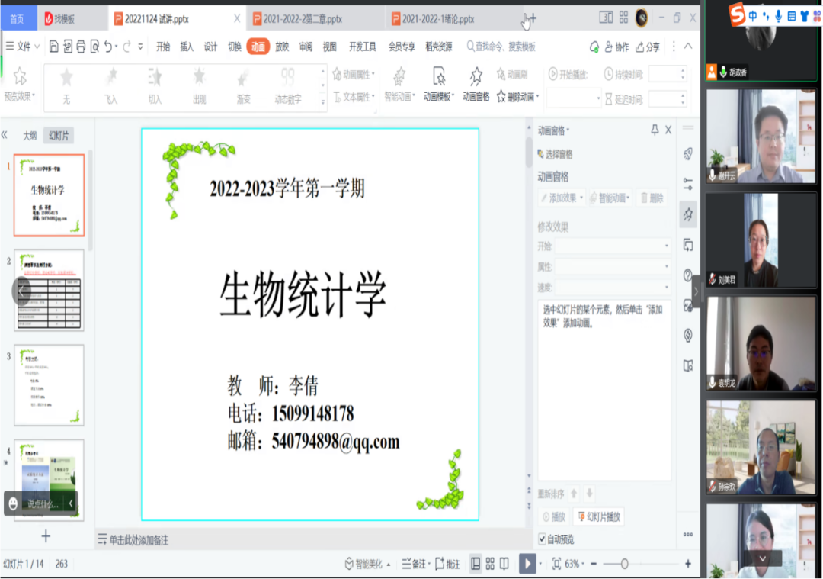The height and width of the screenshot is (579, 823).
Task: Uncheck the 自动预览 checkbox
Action: pyautogui.click(x=543, y=539)
